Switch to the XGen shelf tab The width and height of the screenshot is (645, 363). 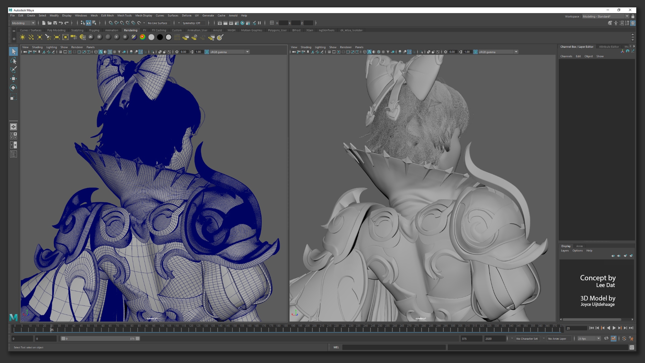click(309, 30)
